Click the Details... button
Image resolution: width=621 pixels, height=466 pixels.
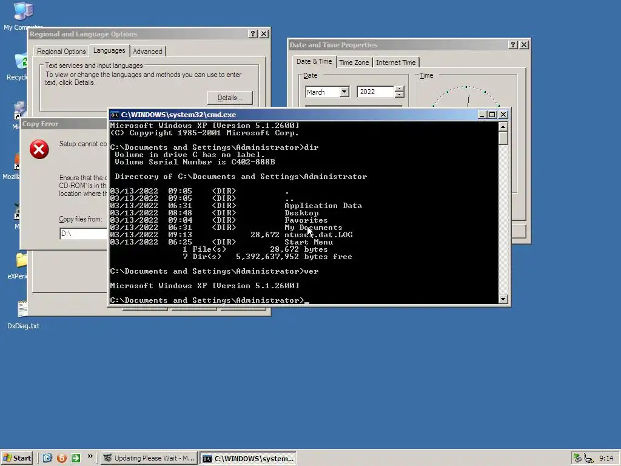(x=230, y=98)
